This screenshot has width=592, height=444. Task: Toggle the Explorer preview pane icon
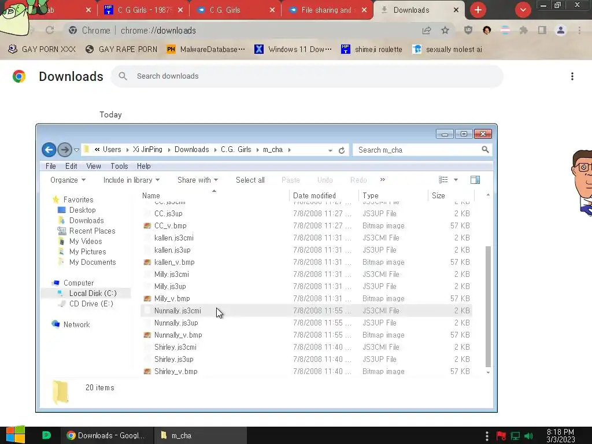475,180
